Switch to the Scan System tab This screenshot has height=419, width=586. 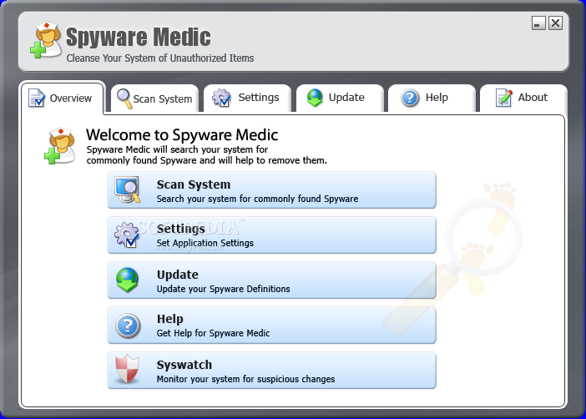click(154, 98)
